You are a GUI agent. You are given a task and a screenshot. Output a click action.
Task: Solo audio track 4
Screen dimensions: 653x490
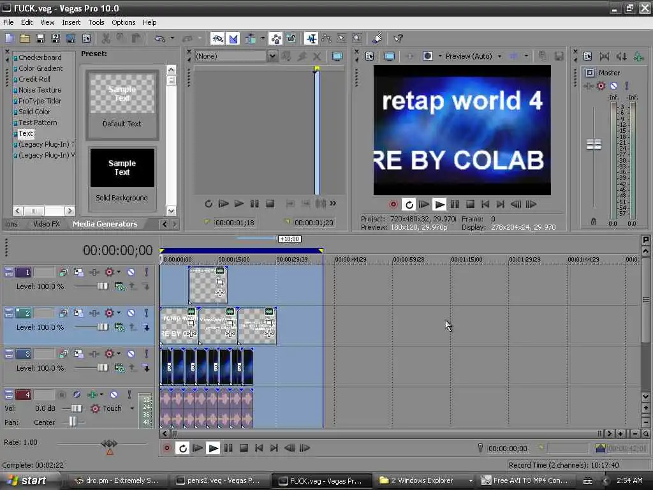click(129, 394)
